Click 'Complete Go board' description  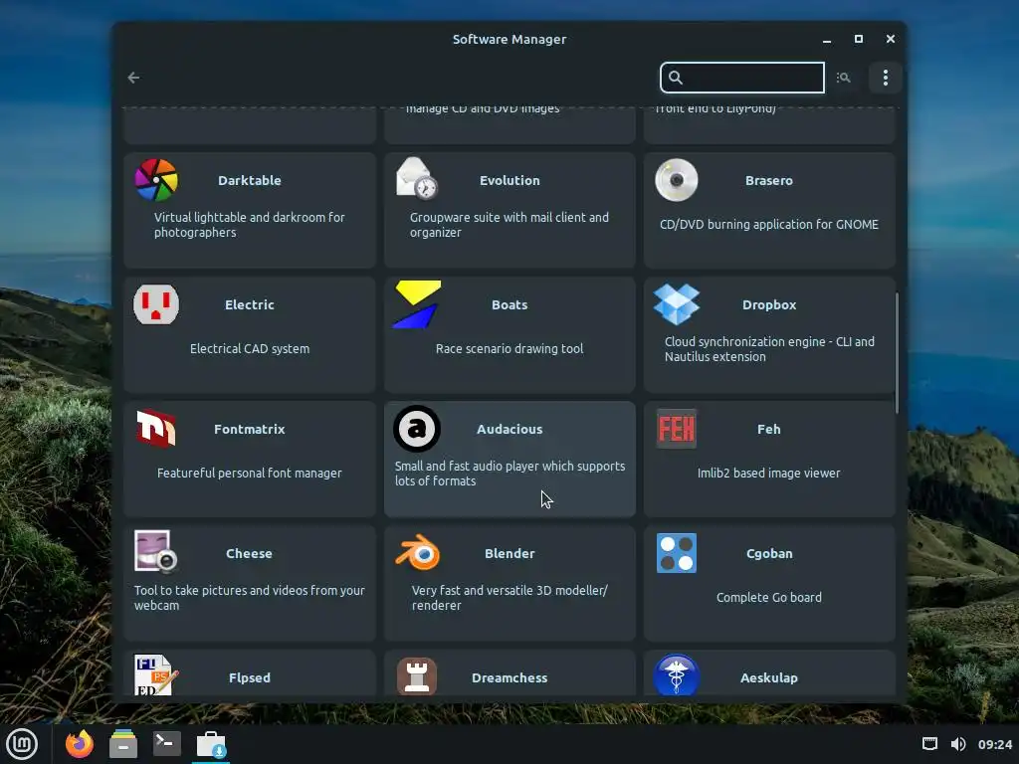coord(769,597)
